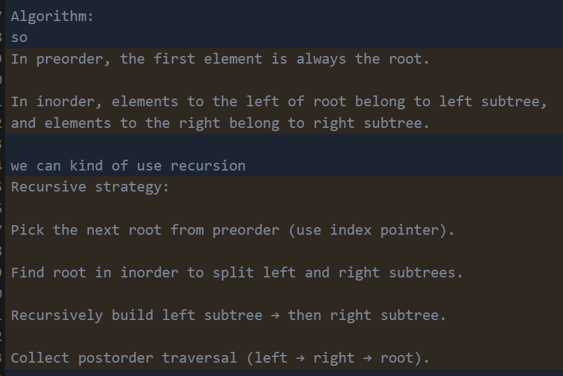Place cursor on the "so" line
The height and width of the screenshot is (376, 563).
pos(19,38)
